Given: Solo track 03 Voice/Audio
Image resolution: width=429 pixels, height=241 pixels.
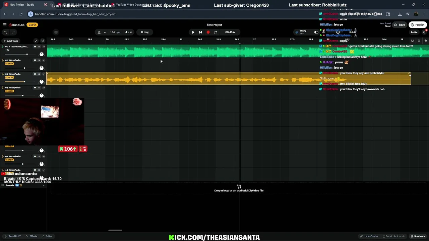Looking at the screenshot, I should (39, 74).
